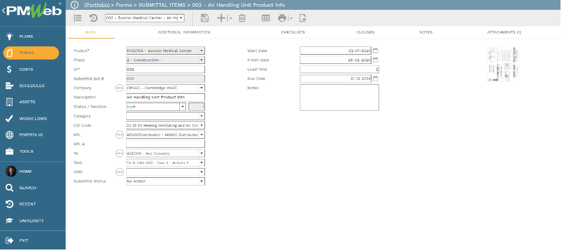Click the Description input field

click(x=166, y=97)
